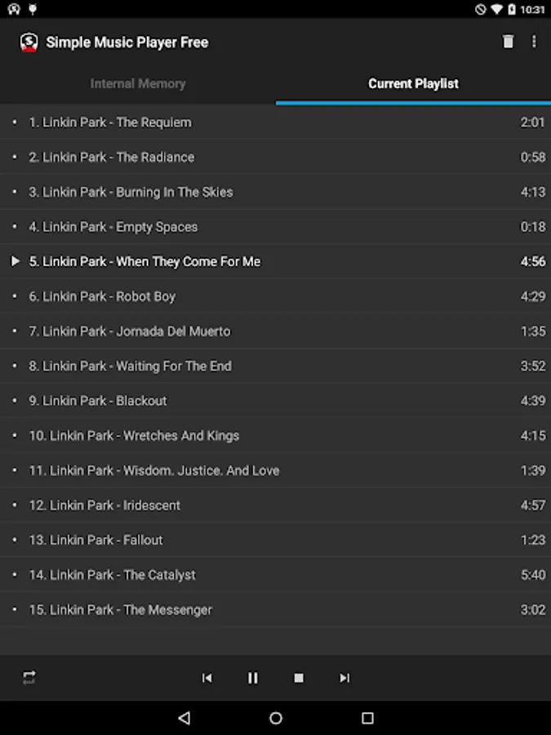Play track 12 Iridescent
This screenshot has height=735, width=551.
coord(276,506)
